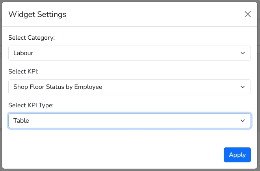Open the Select KPI Type dropdown
Image resolution: width=260 pixels, height=171 pixels.
129,121
